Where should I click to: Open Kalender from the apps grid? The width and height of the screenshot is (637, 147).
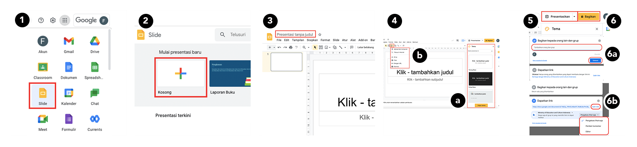[69, 97]
